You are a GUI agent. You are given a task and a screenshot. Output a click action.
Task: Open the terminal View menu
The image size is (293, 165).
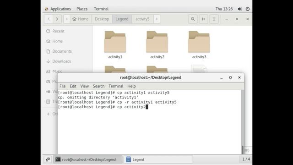[84, 86]
